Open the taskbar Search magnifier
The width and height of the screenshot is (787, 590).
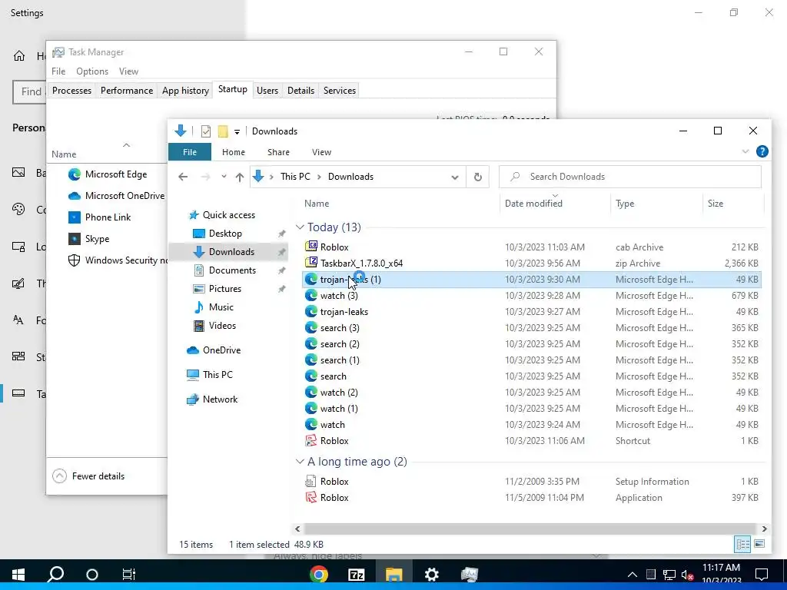tap(55, 574)
